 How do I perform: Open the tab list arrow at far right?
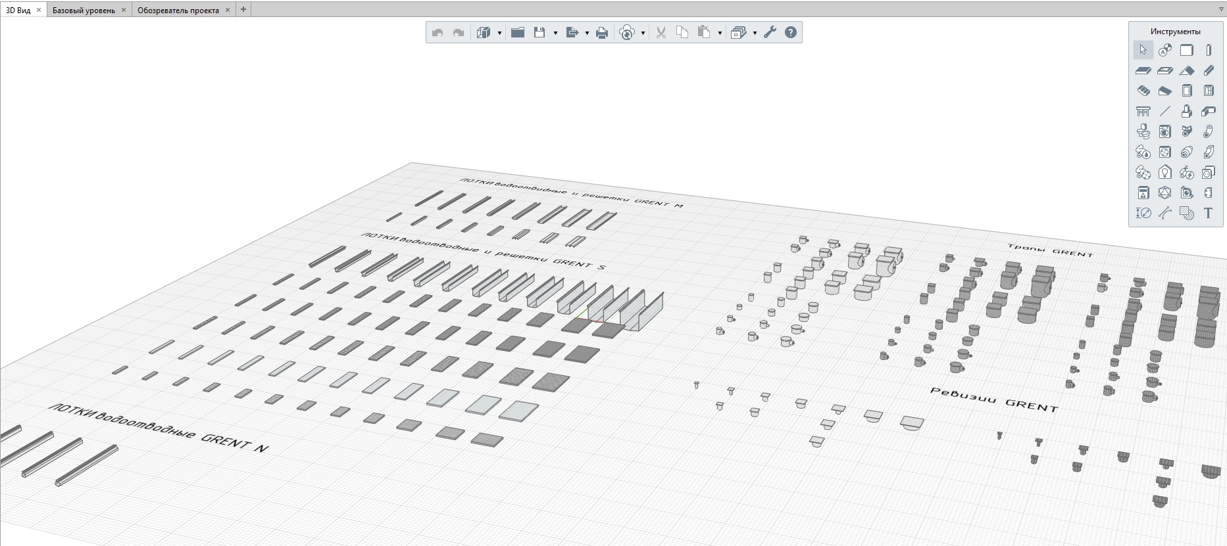(x=1222, y=9)
